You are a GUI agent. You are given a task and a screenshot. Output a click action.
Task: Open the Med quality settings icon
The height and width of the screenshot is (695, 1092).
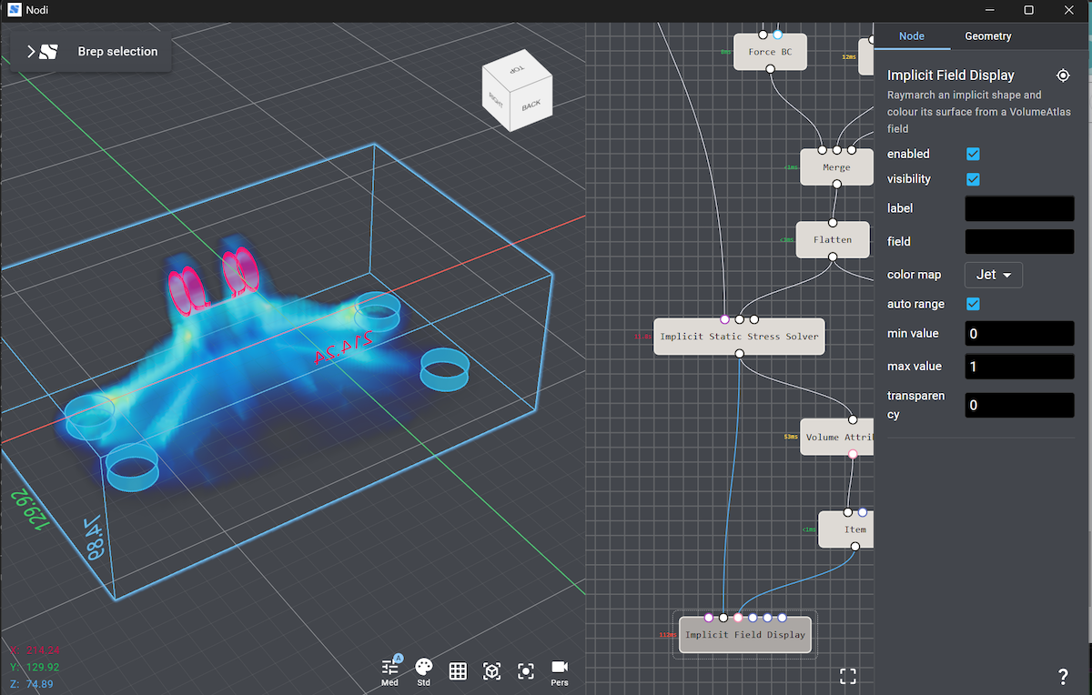[x=390, y=668]
